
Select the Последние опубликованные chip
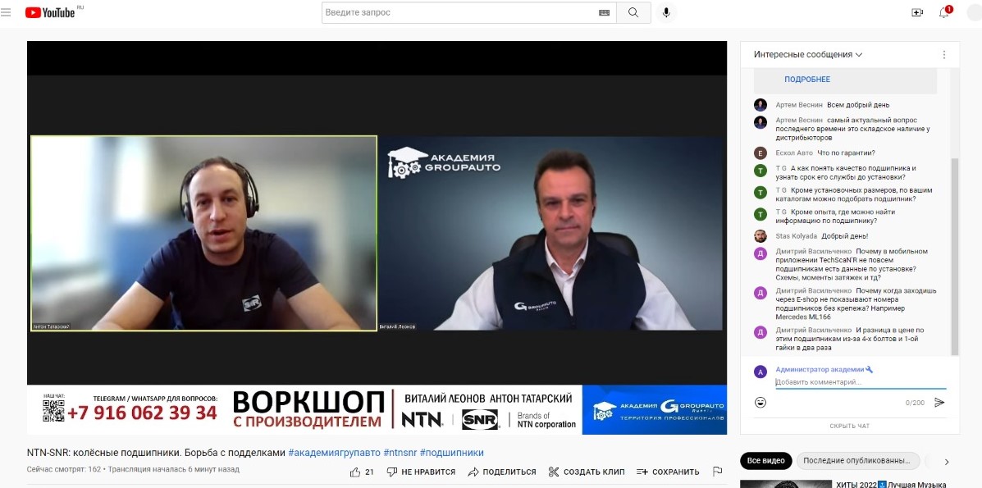click(x=858, y=461)
